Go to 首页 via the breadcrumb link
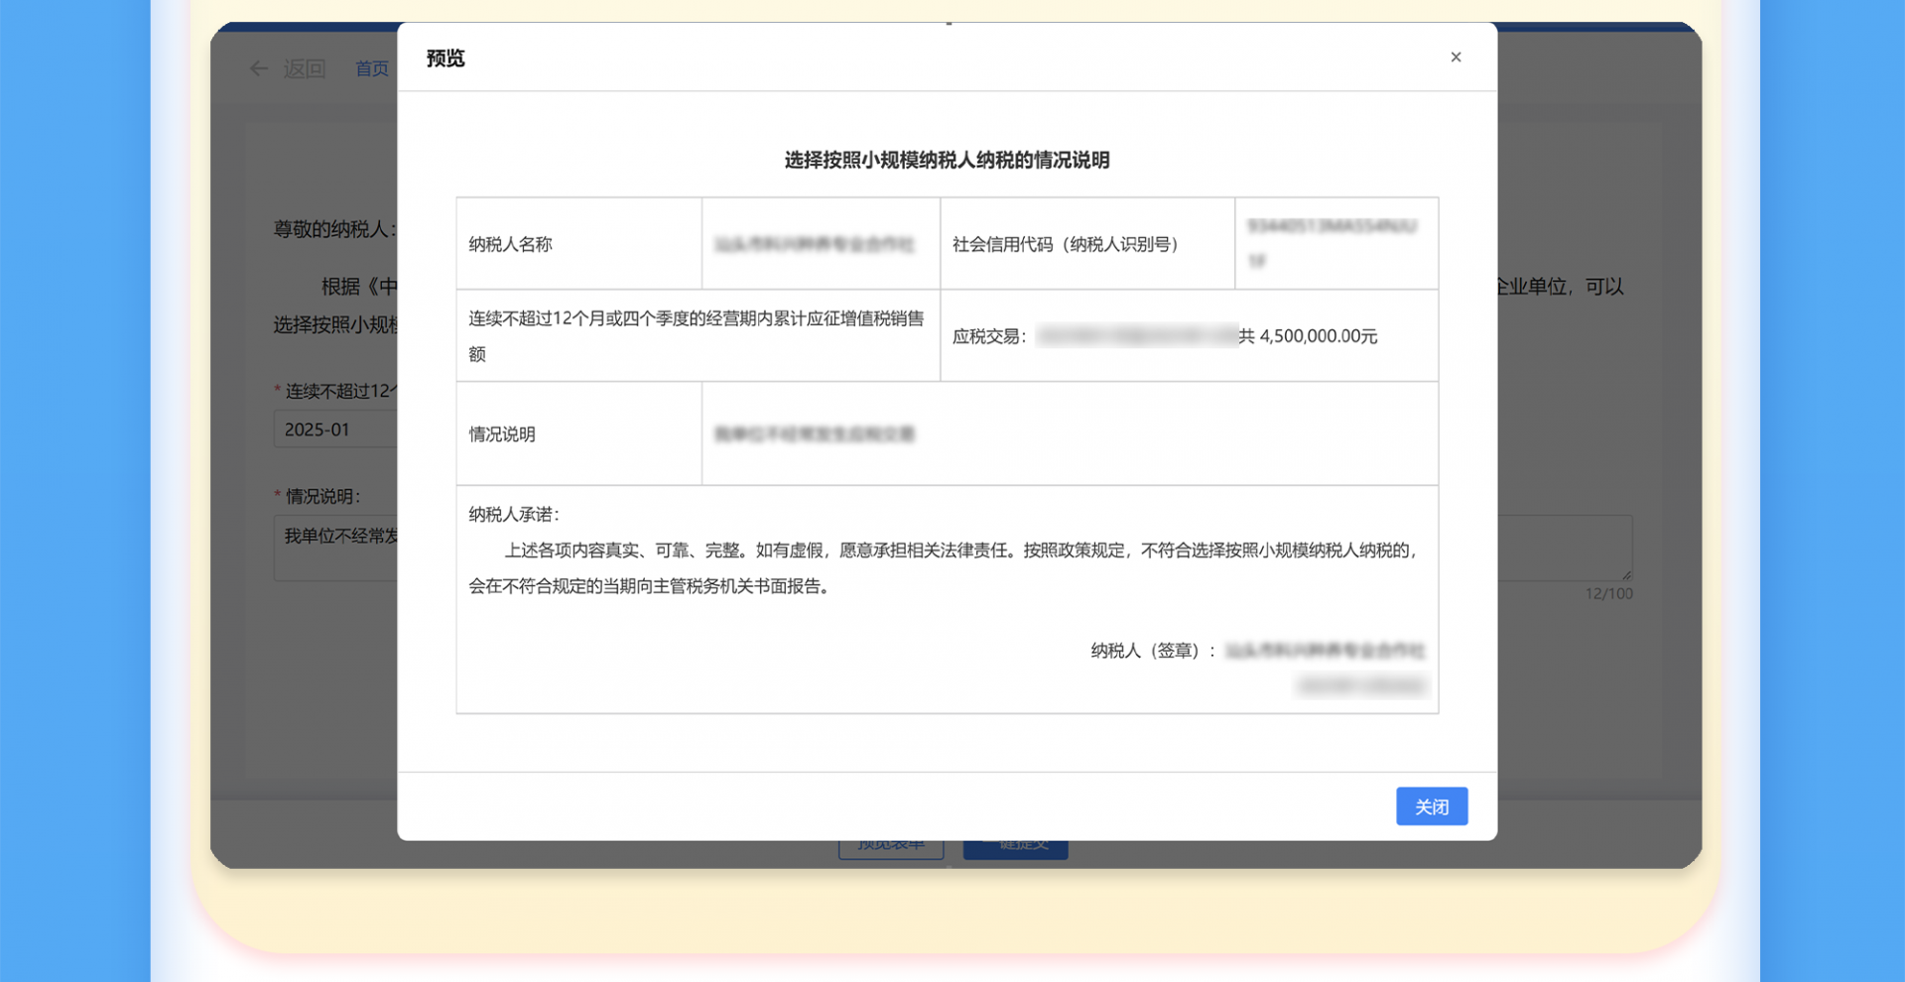 (x=372, y=68)
